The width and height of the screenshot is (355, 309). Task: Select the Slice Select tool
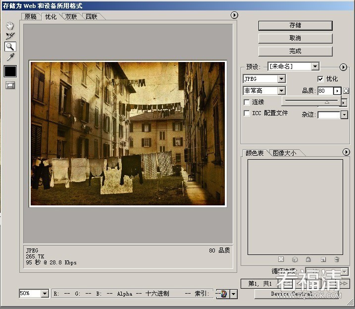tap(10, 36)
